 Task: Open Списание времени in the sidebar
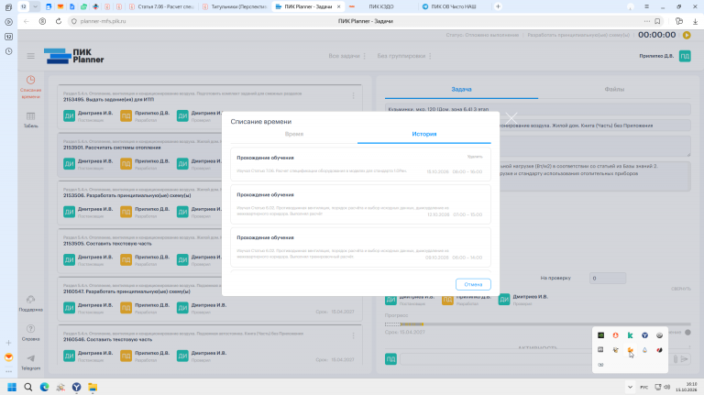click(x=30, y=87)
